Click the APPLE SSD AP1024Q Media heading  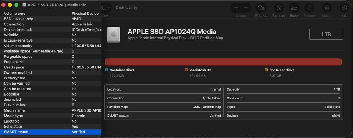click(x=172, y=32)
